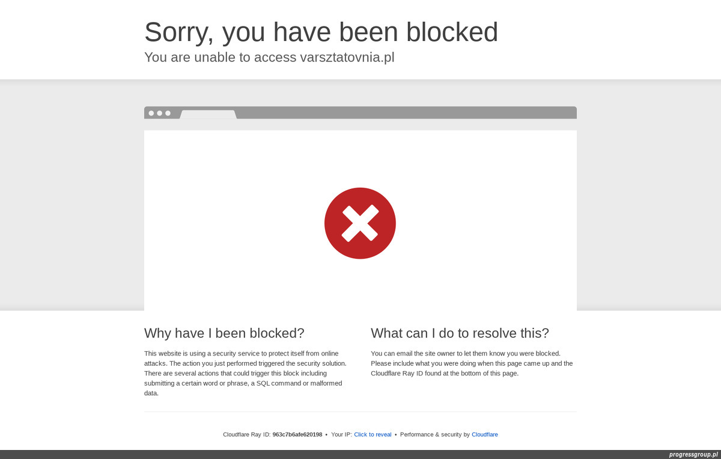This screenshot has width=721, height=459.
Task: Click the first white dot in browser illustration
Action: (x=151, y=113)
